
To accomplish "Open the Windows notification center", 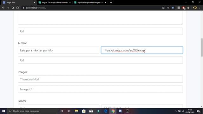I will [x=198, y=111].
